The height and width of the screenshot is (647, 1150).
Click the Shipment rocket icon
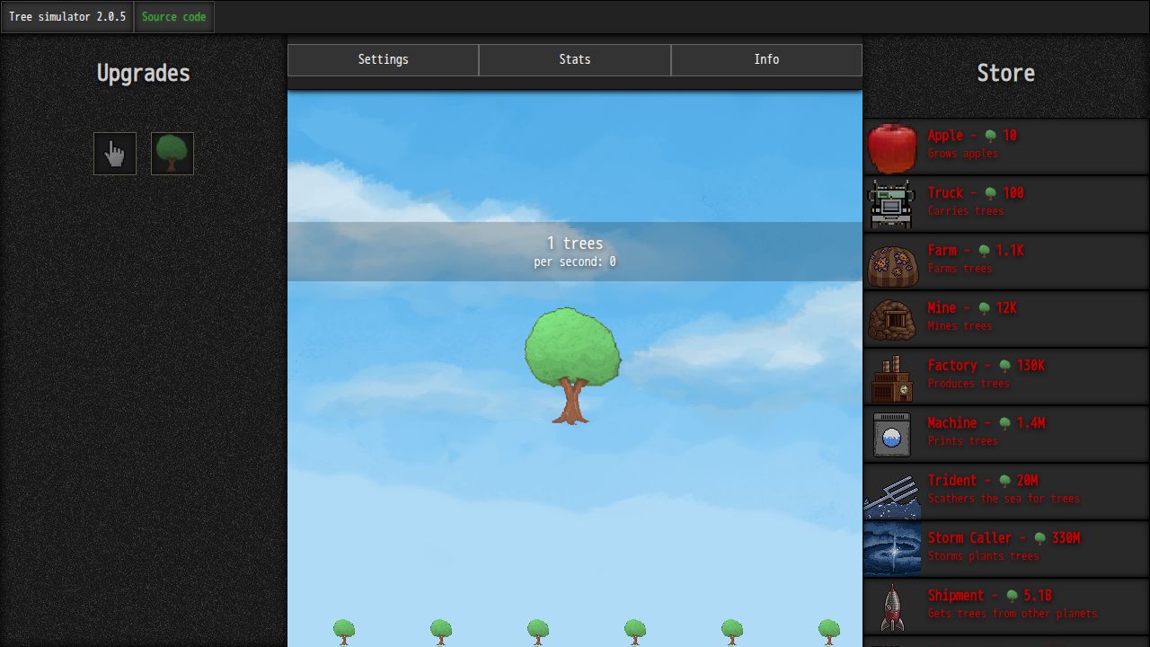pos(892,607)
